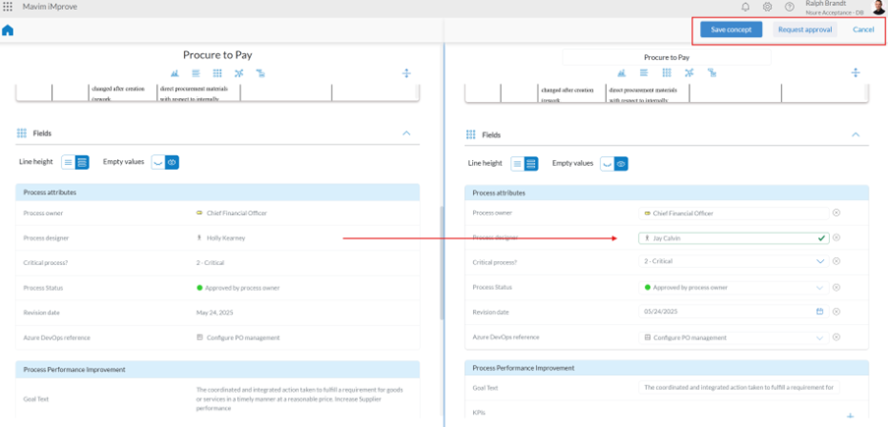Click the chart icon in left pane
Viewport: 888px width, 427px height.
175,74
